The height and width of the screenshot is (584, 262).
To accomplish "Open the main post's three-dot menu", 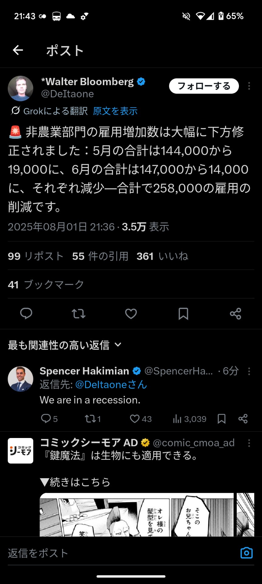I will (x=249, y=86).
